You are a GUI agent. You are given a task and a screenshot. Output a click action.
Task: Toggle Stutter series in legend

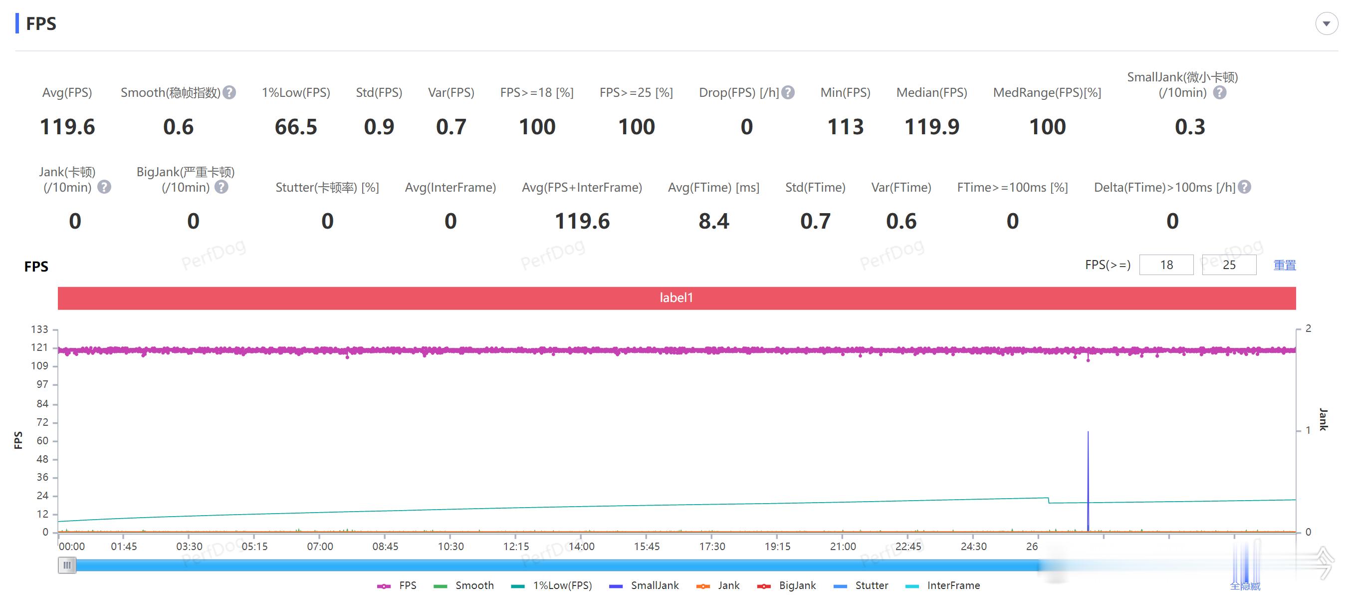click(871, 586)
